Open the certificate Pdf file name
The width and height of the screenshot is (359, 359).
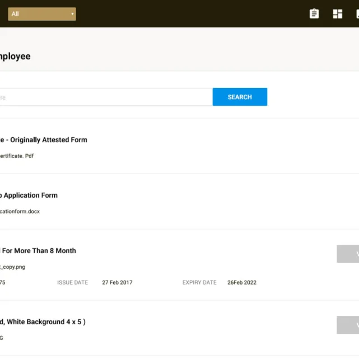pyautogui.click(x=17, y=156)
